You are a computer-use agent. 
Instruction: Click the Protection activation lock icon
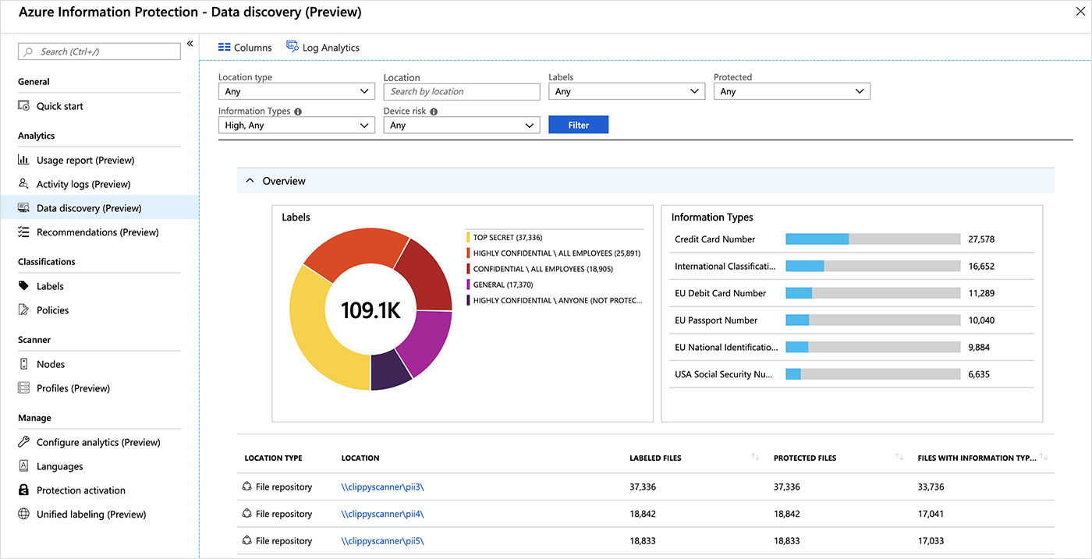click(23, 490)
